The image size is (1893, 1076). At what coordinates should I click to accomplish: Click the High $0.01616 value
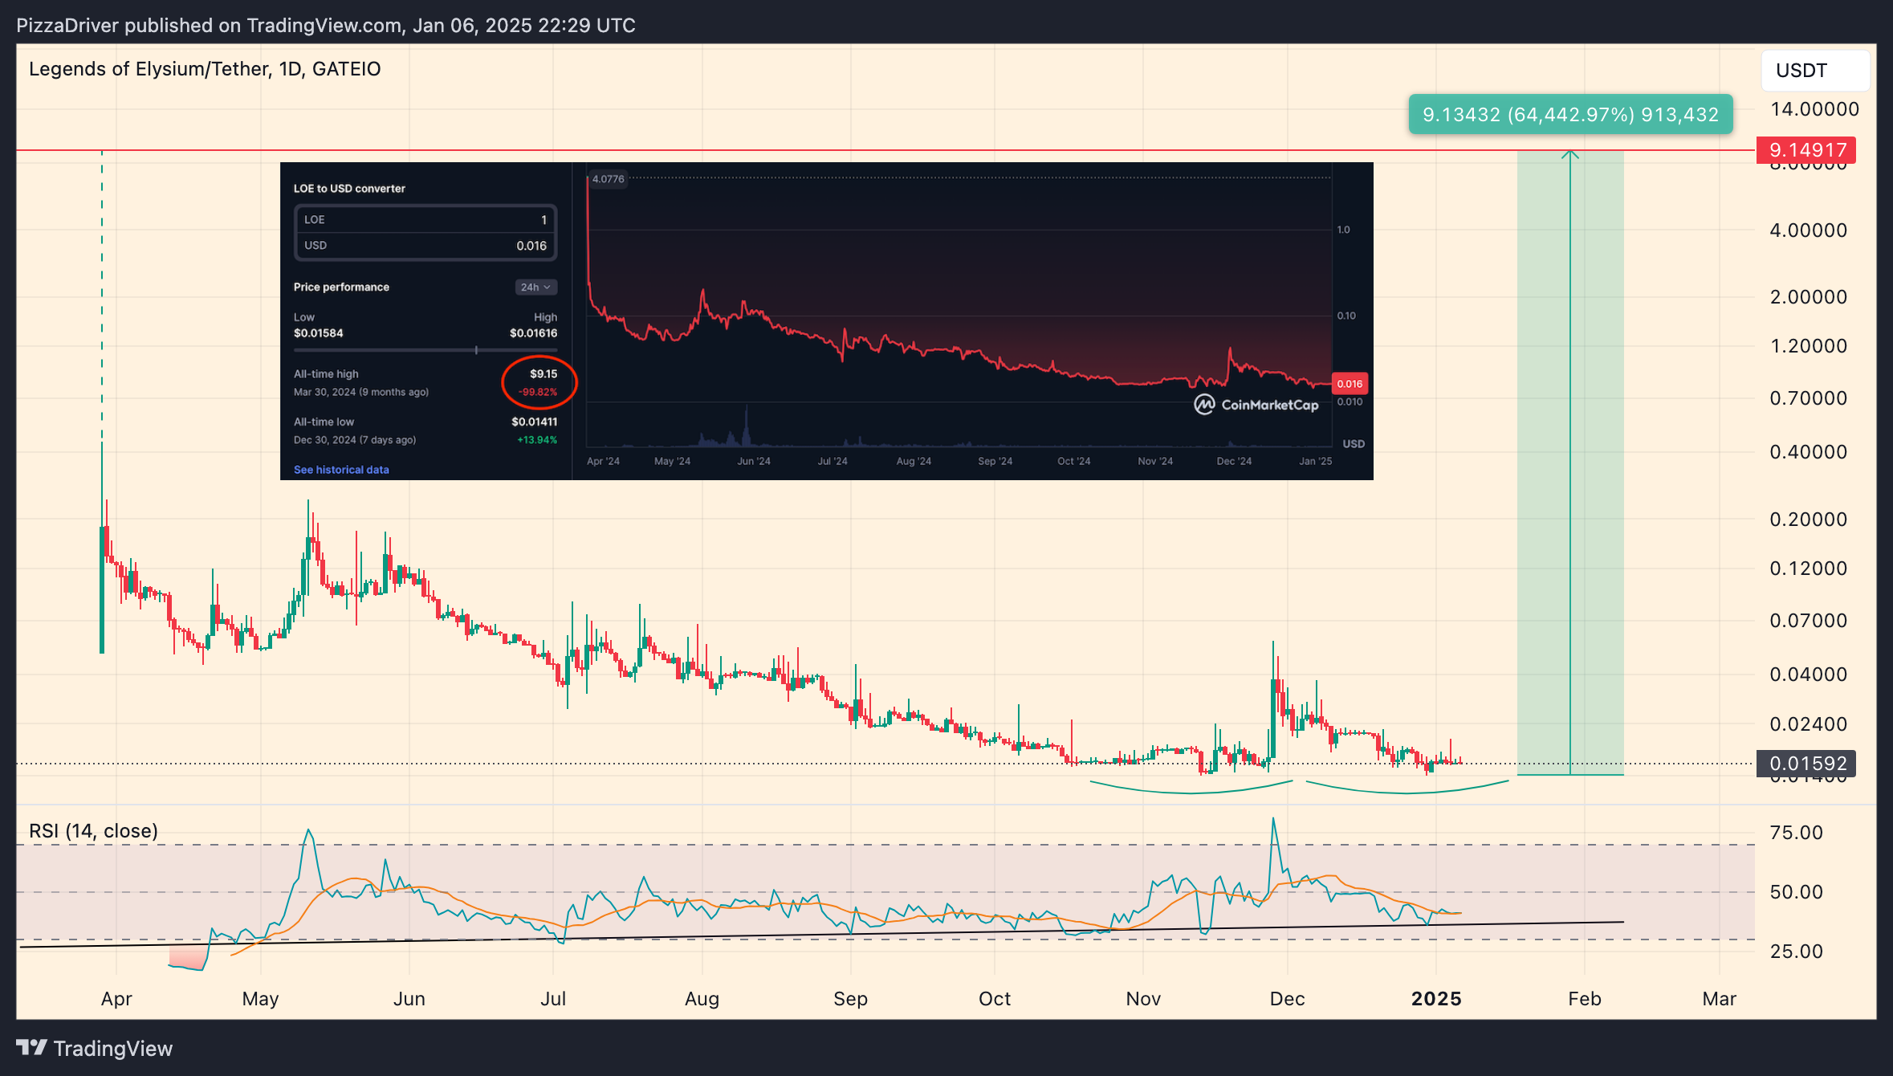click(x=534, y=333)
